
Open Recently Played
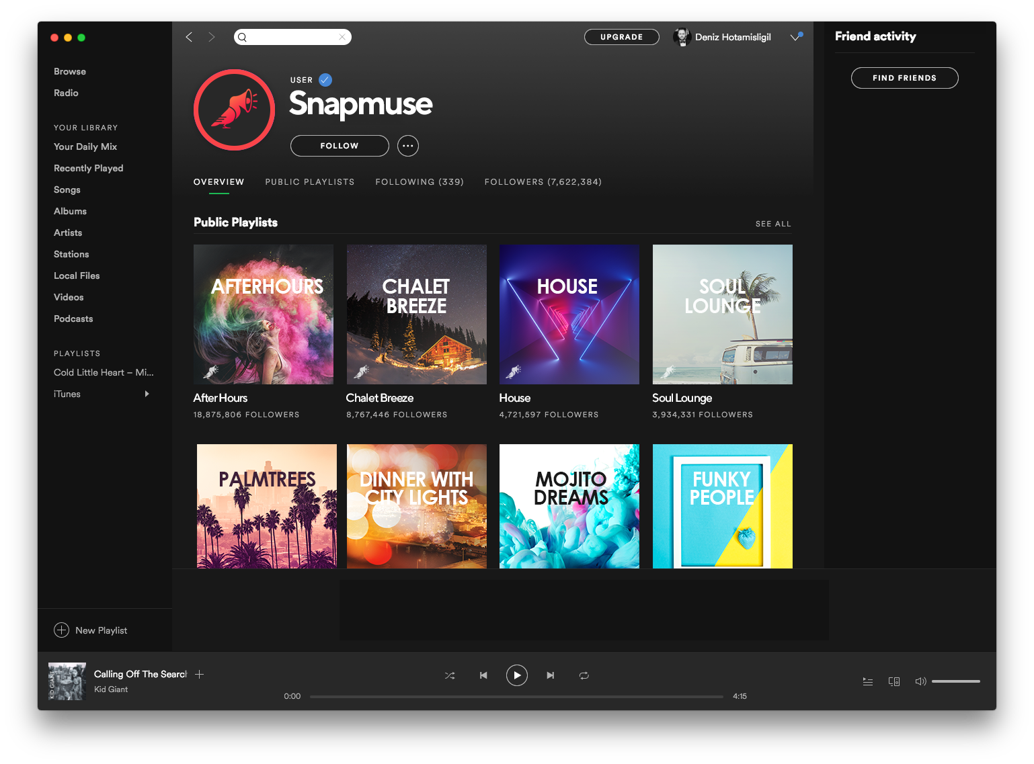point(89,168)
